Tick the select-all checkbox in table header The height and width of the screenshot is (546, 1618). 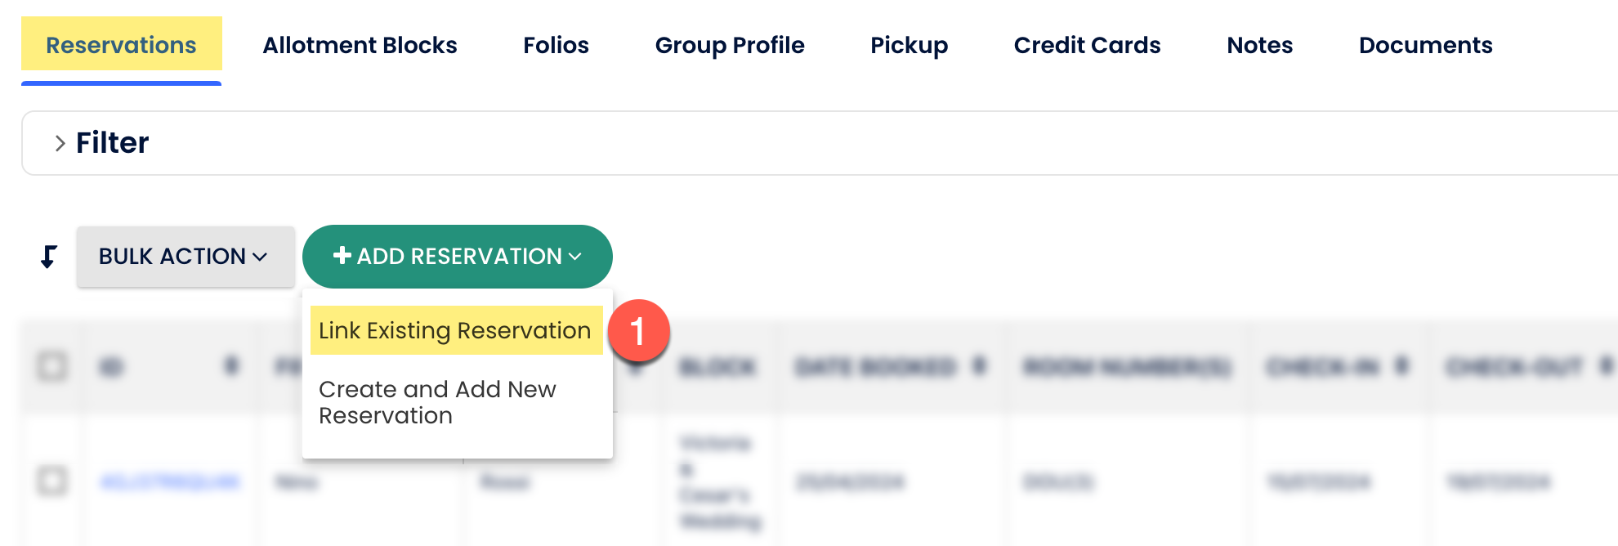coord(52,366)
